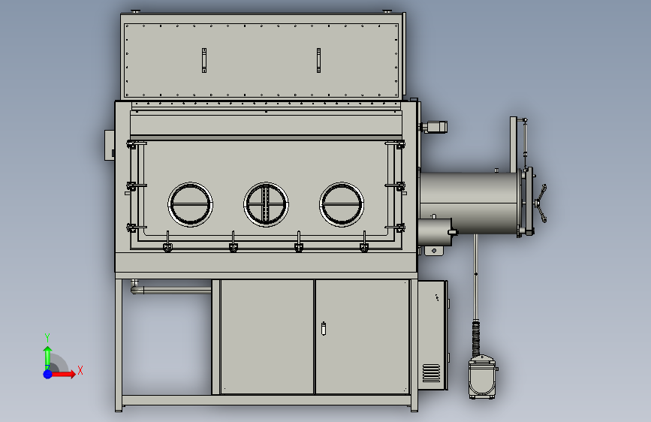Select the small lower antechamber cylinder
Viewport: 651px width, 422px height.
tap(434, 232)
